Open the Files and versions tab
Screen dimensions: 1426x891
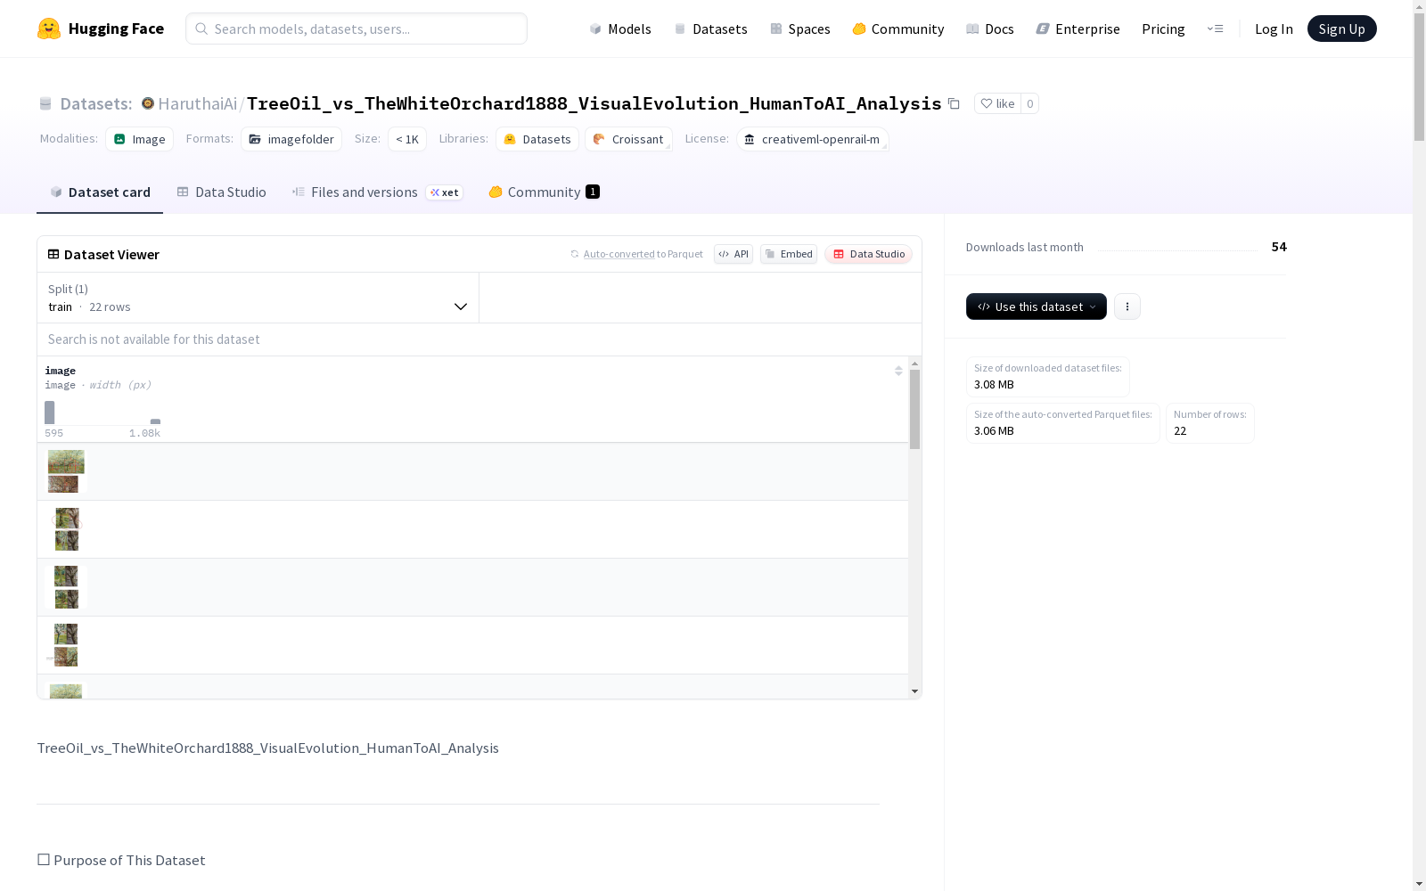(x=378, y=192)
